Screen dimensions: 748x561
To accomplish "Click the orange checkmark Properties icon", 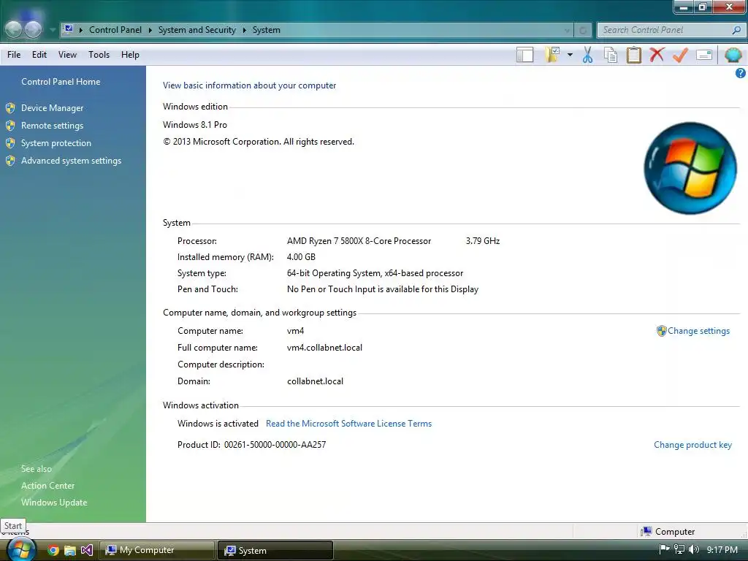I will tap(680, 55).
